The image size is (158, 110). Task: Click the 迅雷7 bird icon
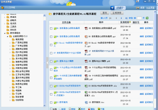point(112,8)
